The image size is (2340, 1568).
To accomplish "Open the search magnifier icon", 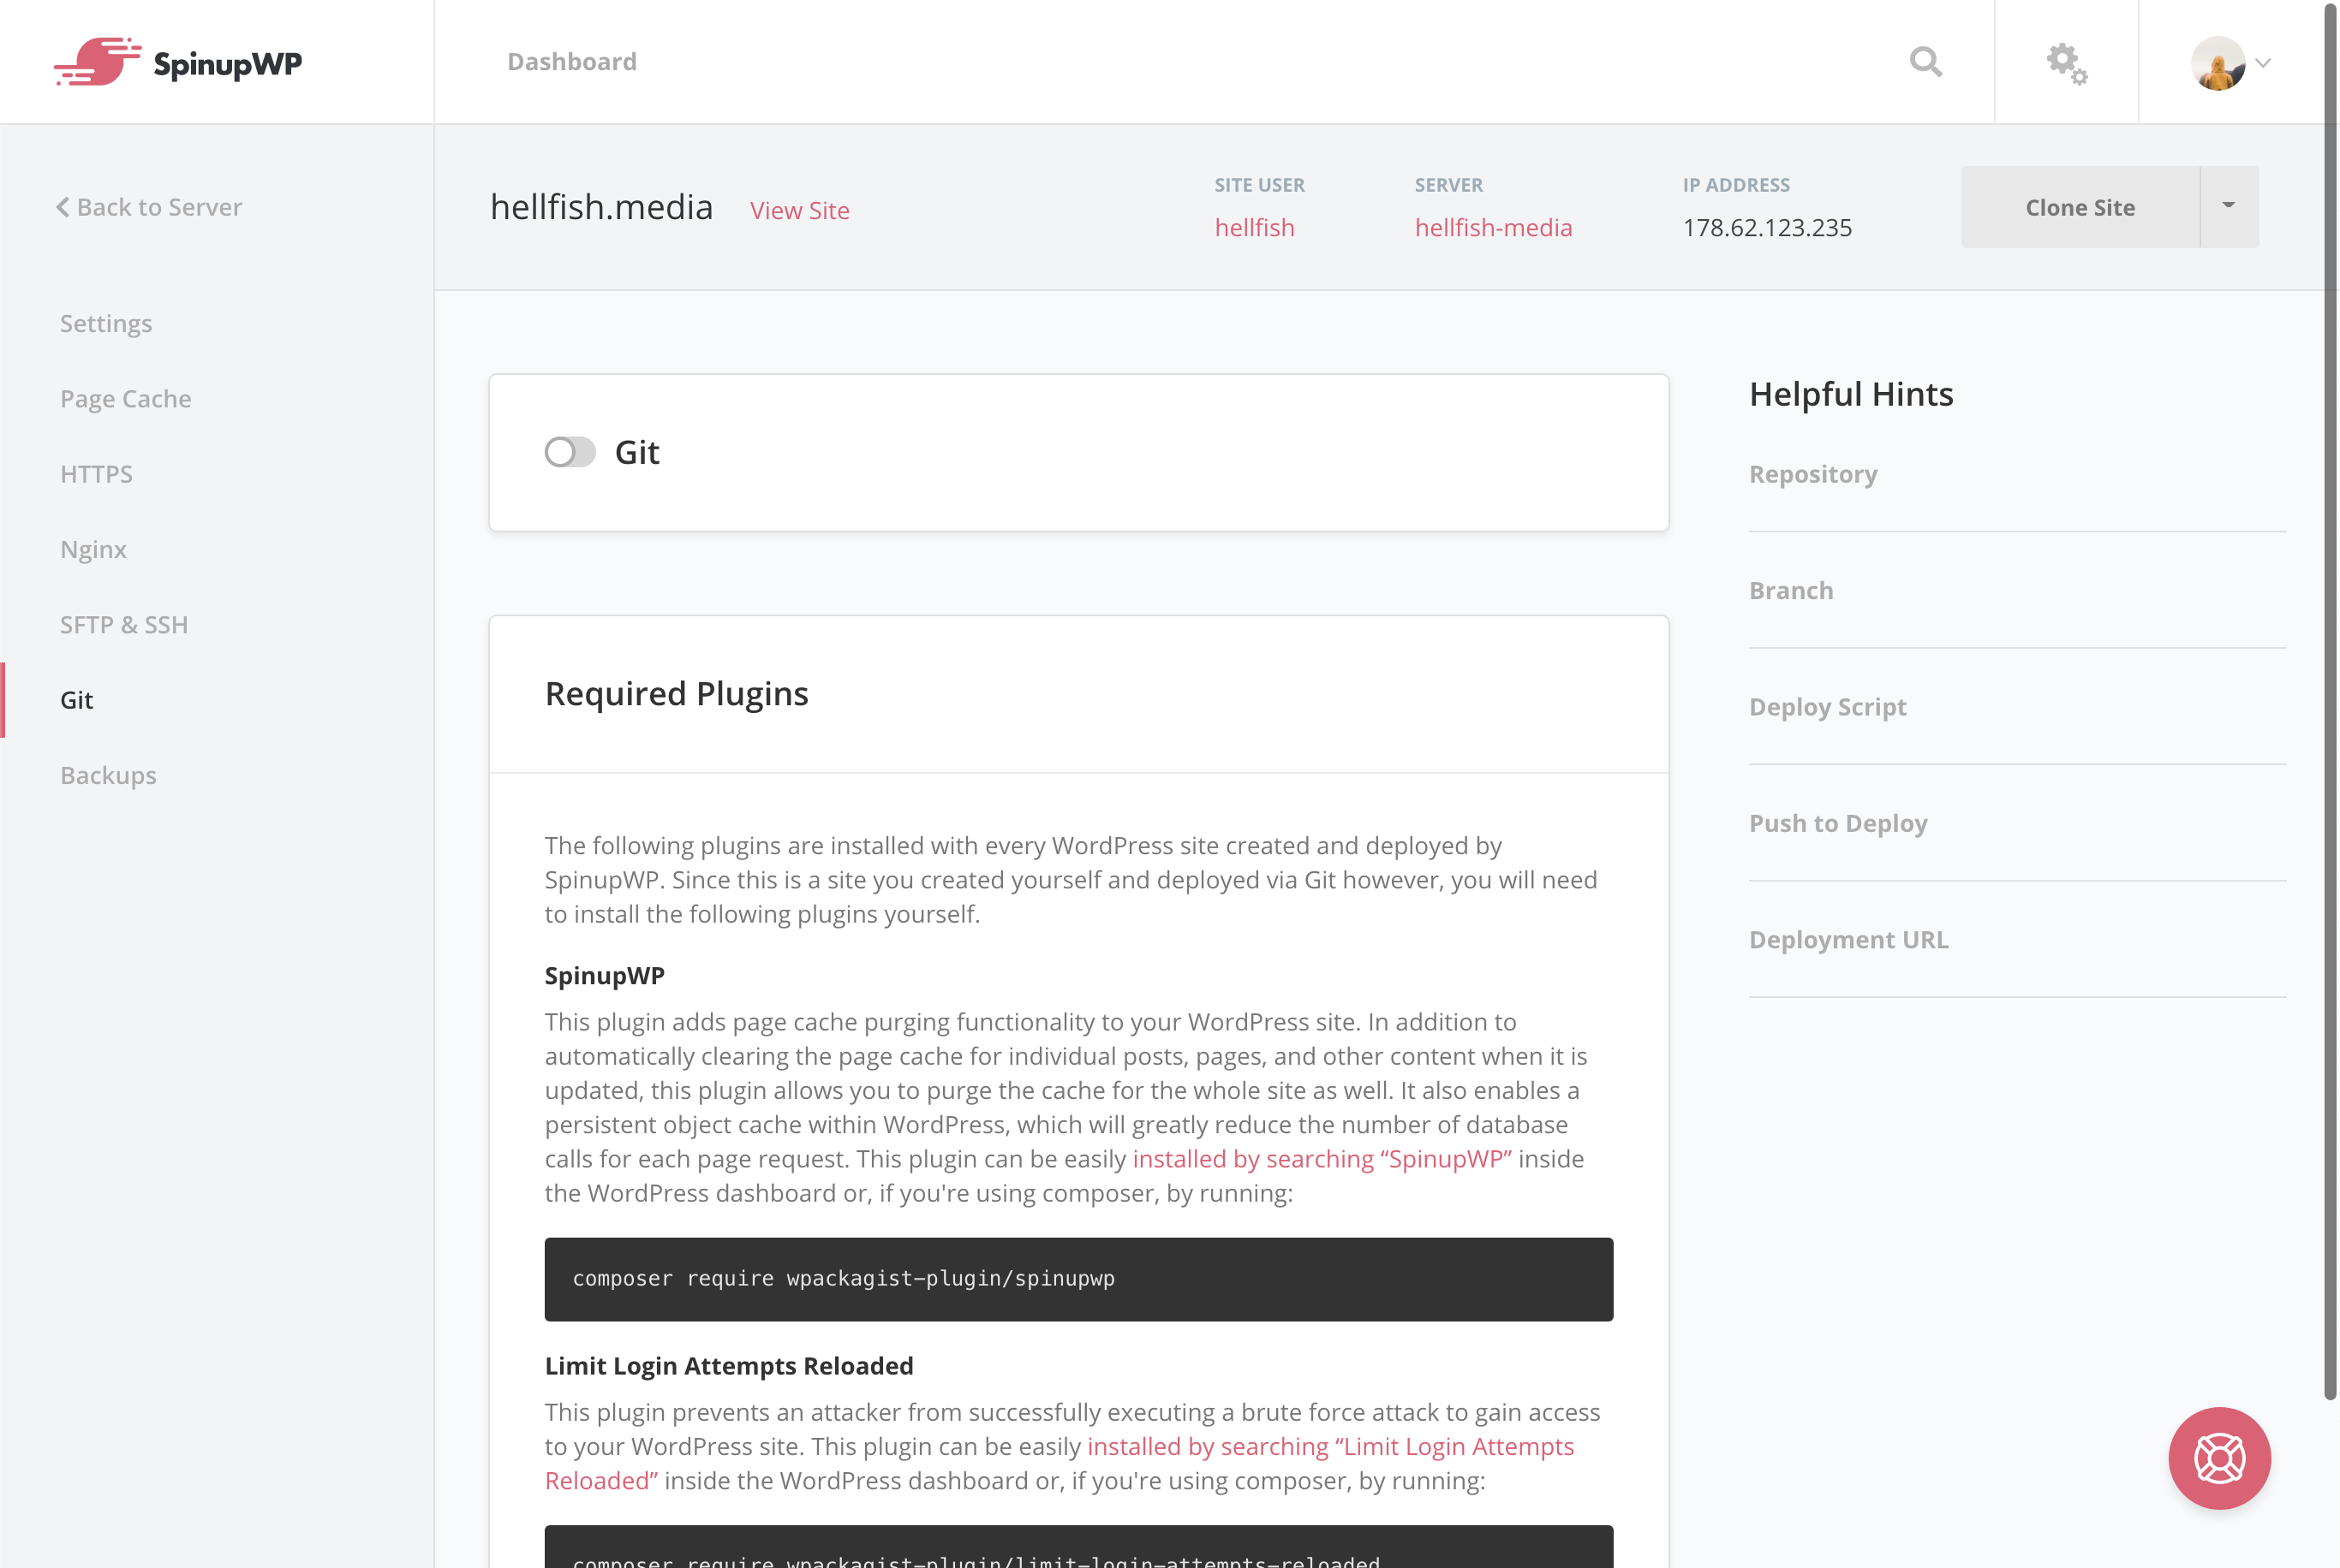I will tap(1925, 62).
